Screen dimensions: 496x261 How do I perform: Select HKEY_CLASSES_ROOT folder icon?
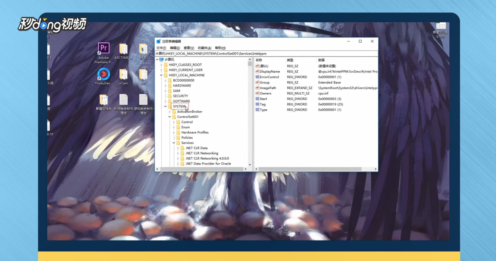pos(166,65)
